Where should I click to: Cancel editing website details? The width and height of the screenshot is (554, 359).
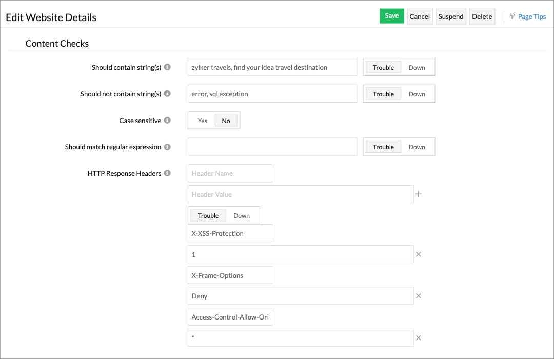coord(420,16)
